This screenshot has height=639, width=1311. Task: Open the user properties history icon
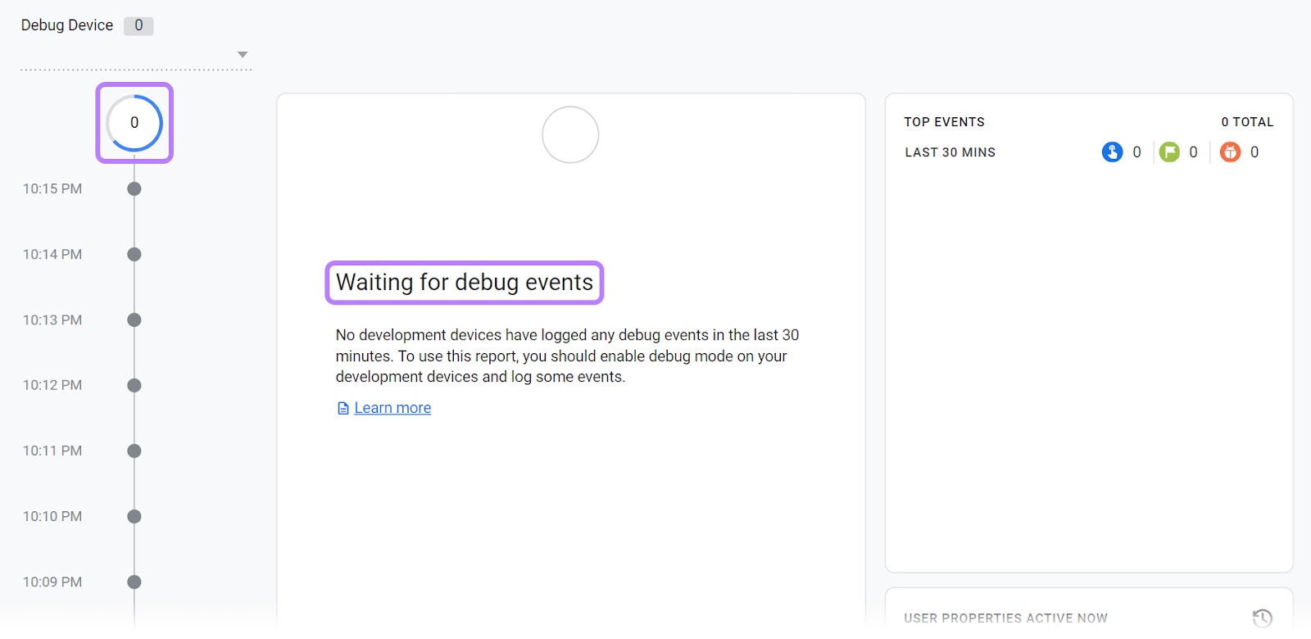pyautogui.click(x=1262, y=618)
